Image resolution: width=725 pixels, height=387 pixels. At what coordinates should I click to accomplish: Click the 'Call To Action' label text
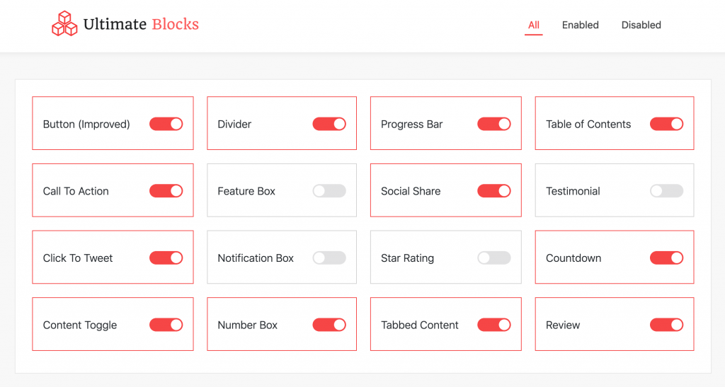76,191
